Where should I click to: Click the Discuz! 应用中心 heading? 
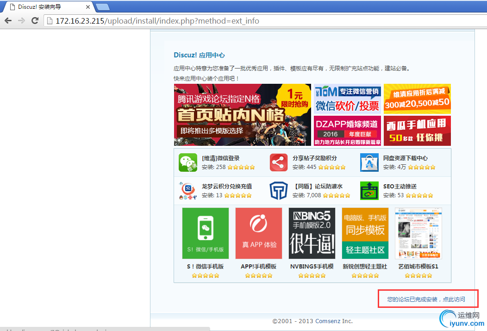coord(199,55)
